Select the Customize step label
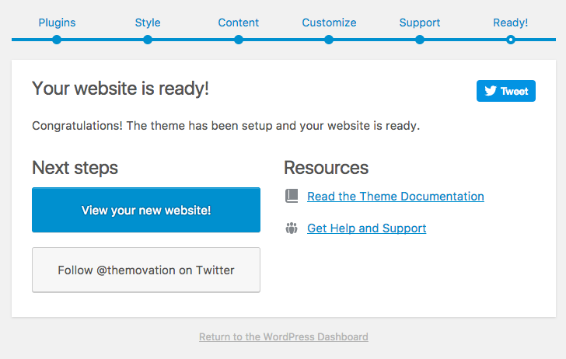The height and width of the screenshot is (359, 566). tap(329, 23)
